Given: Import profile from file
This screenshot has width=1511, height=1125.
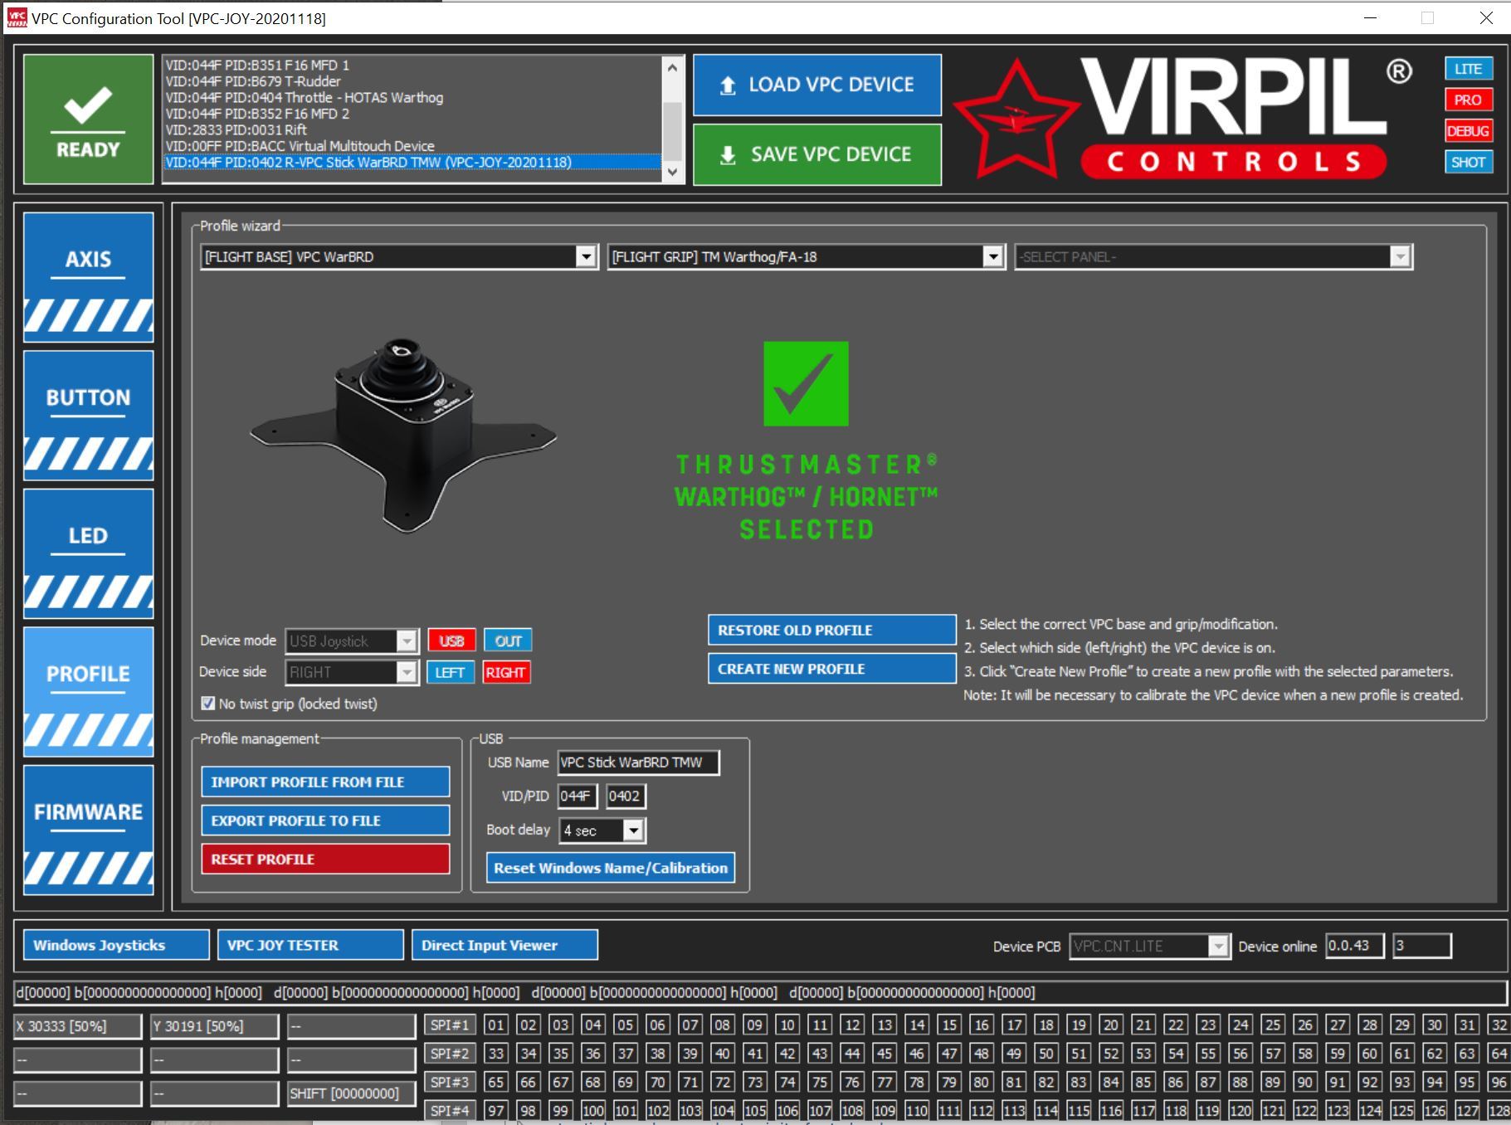Looking at the screenshot, I should point(325,782).
